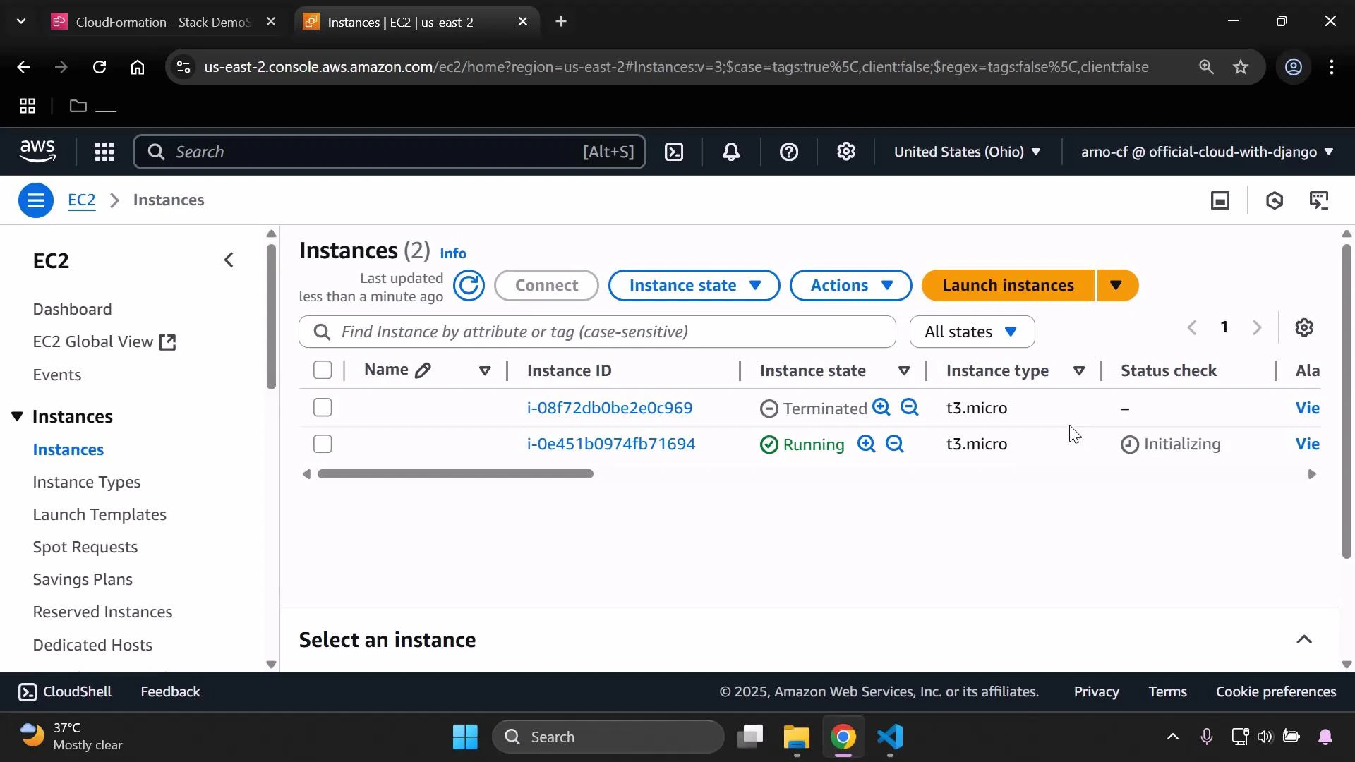This screenshot has height=762, width=1355.
Task: Refresh the instances list
Action: tap(469, 286)
